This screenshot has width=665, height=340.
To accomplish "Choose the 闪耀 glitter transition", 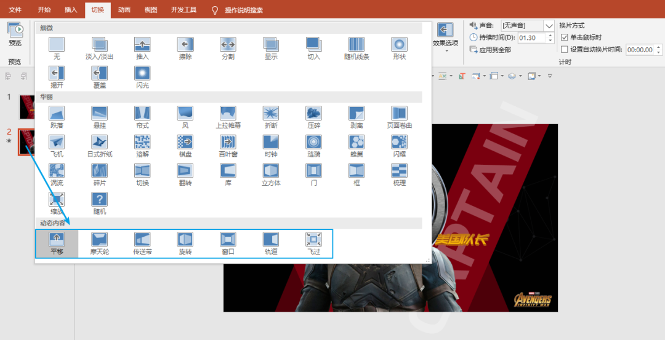I will (x=400, y=146).
